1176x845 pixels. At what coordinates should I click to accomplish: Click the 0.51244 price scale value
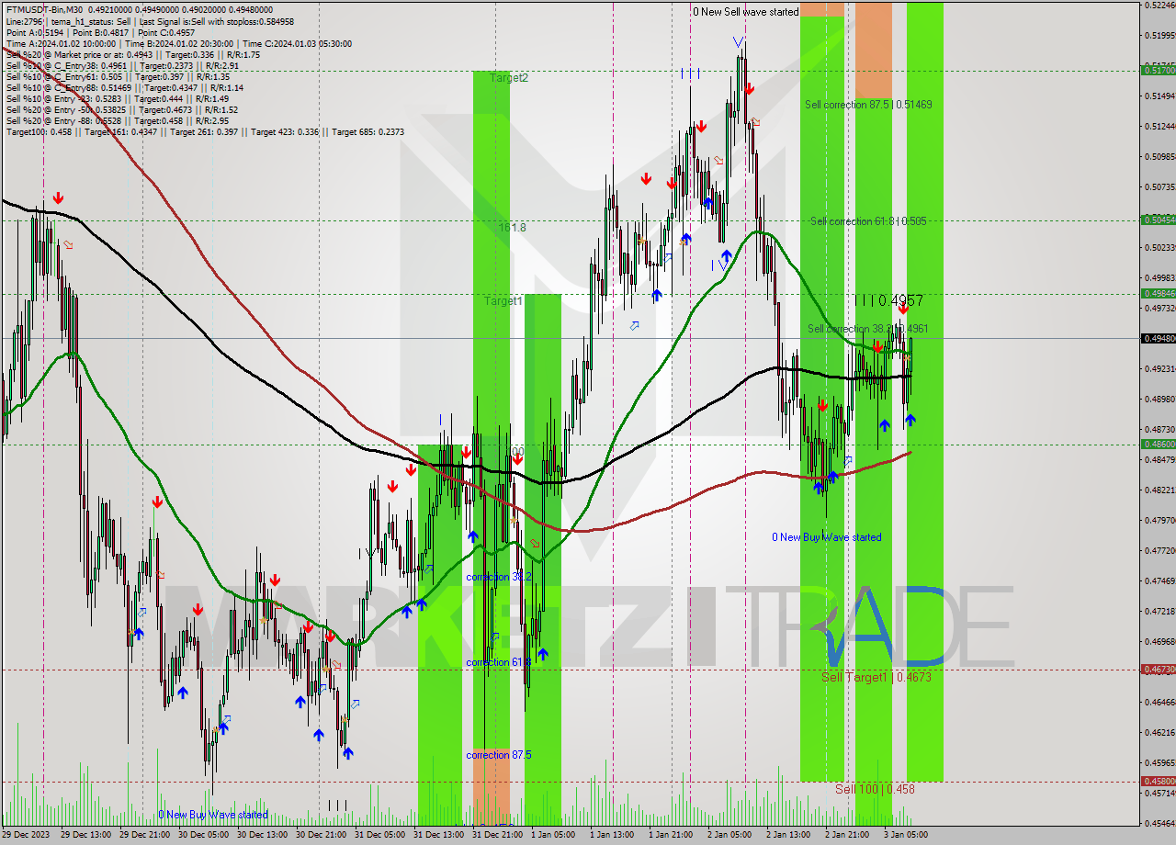(x=1160, y=126)
